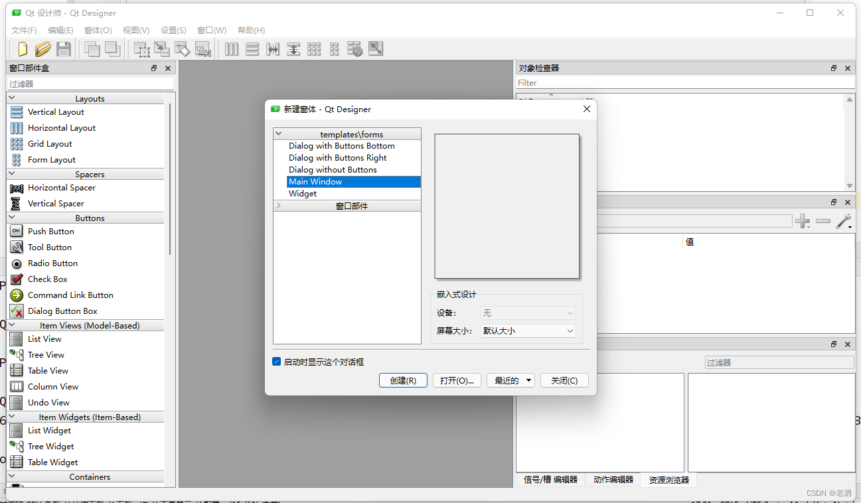
Task: Click the Break Layout toolbar icon
Action: (x=354, y=48)
